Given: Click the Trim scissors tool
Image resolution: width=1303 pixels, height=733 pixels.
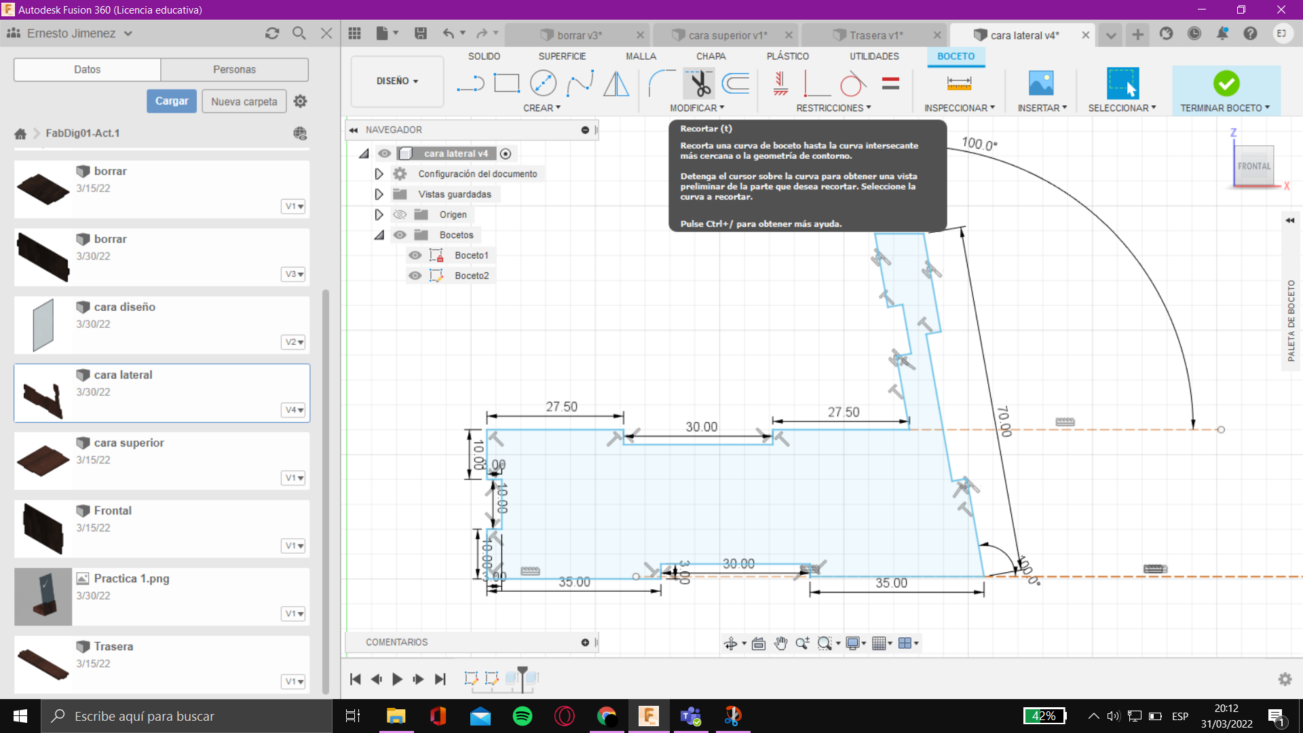Looking at the screenshot, I should click(699, 83).
